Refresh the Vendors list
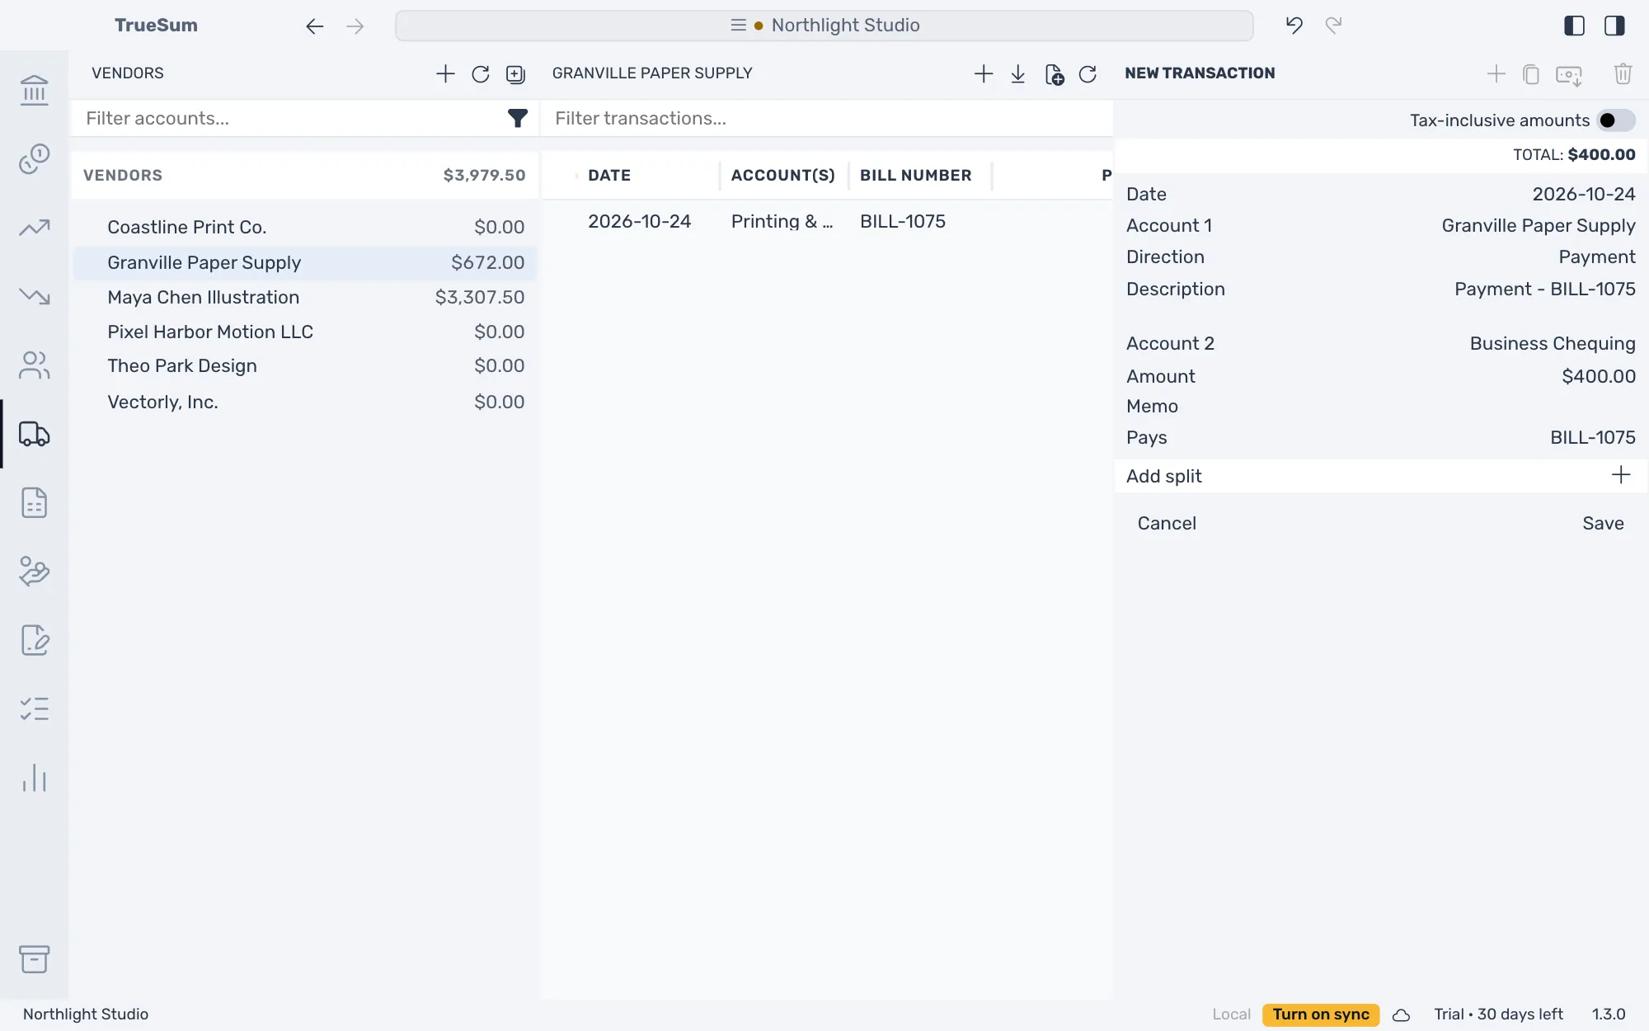 (481, 73)
